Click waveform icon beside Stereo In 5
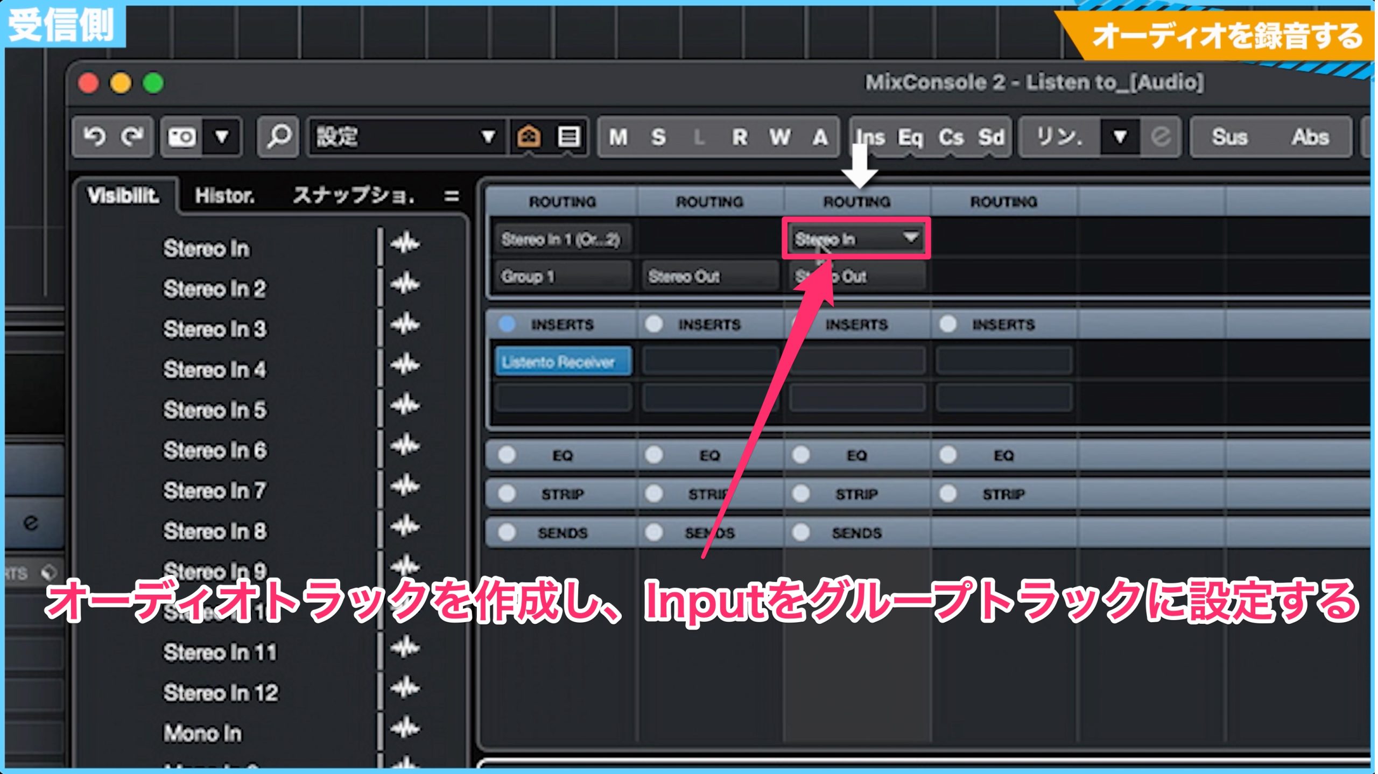This screenshot has width=1378, height=774. click(x=405, y=405)
